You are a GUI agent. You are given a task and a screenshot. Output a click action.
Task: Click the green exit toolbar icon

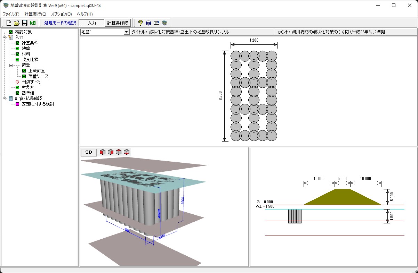33,23
